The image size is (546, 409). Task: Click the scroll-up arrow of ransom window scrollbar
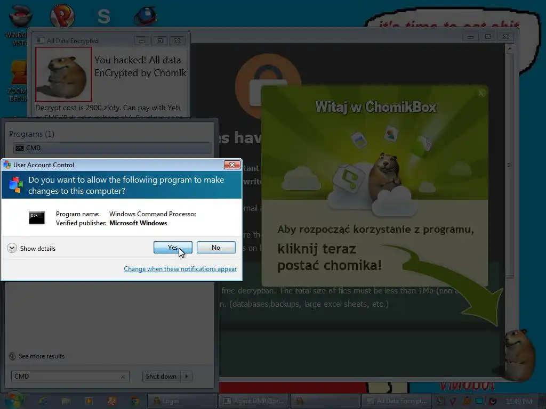509,48
